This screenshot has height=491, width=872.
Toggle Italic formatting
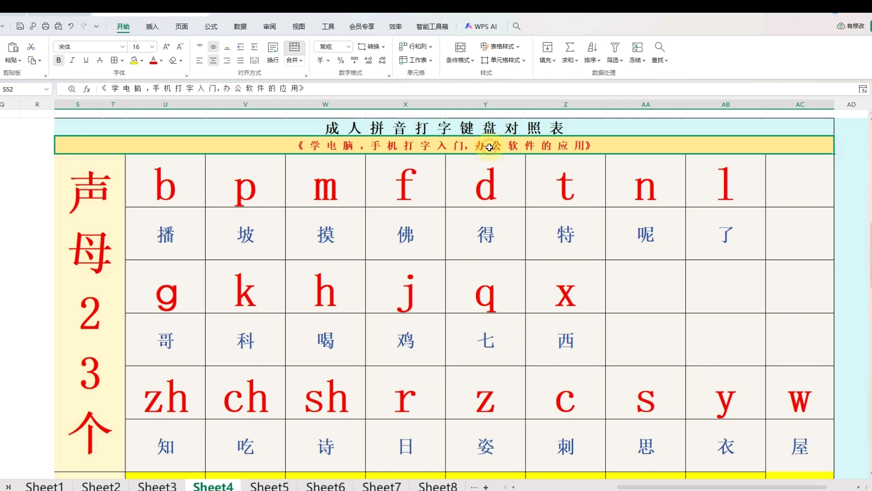(x=72, y=60)
